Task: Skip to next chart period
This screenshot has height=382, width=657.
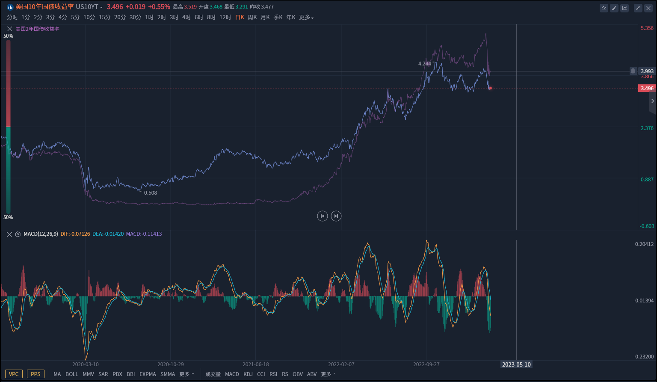Action: pyautogui.click(x=336, y=216)
